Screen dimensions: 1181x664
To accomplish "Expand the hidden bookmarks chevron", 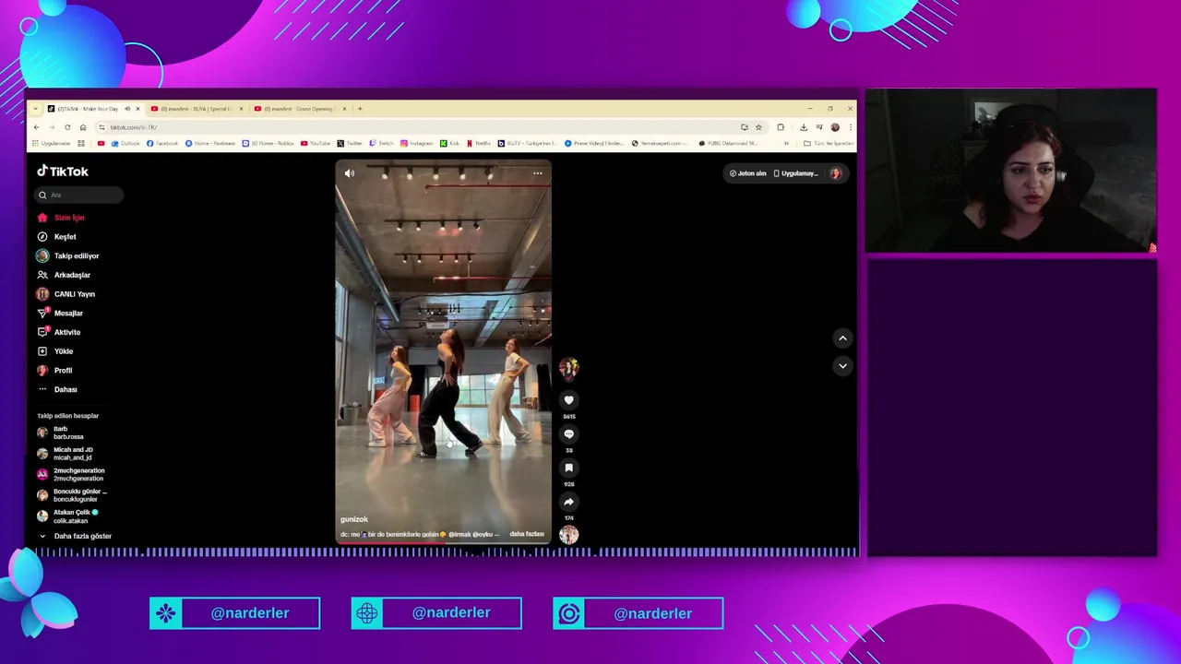I will tap(786, 143).
